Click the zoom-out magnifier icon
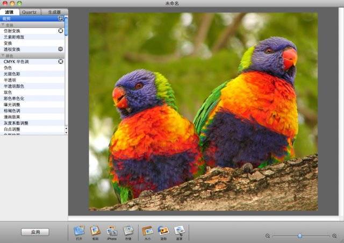Image resolution: width=344 pixels, height=243 pixels. [268, 236]
